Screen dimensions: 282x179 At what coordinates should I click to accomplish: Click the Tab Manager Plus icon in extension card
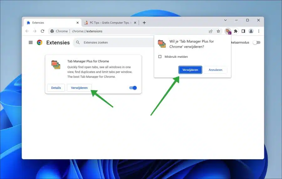(56, 65)
